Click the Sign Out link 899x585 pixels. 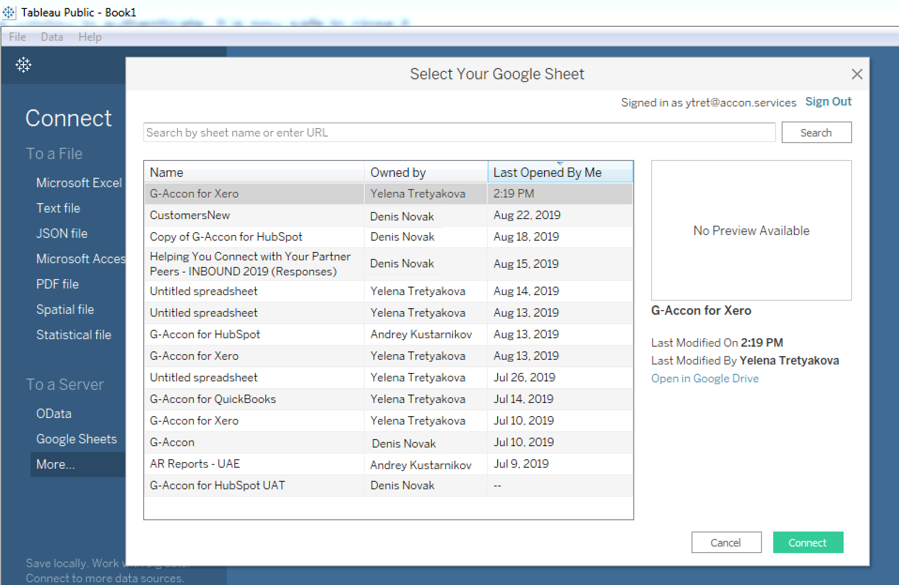click(x=828, y=102)
